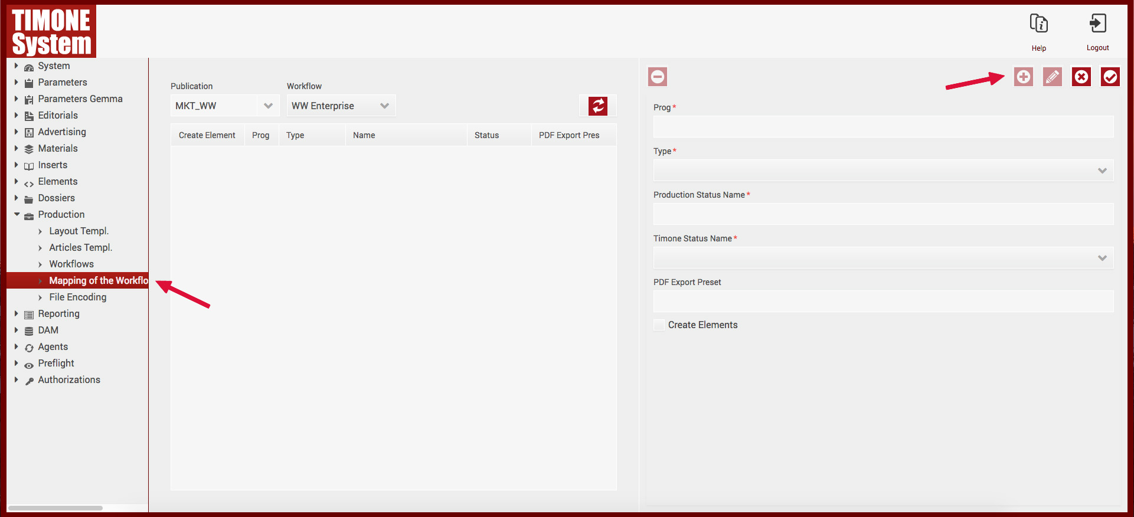Click the Prog column header
The height and width of the screenshot is (517, 1134).
pos(262,135)
